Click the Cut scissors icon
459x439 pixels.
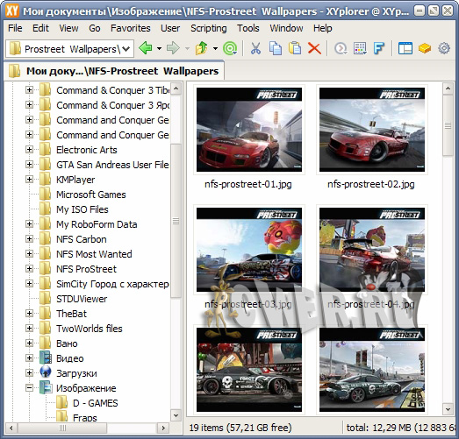tap(255, 48)
